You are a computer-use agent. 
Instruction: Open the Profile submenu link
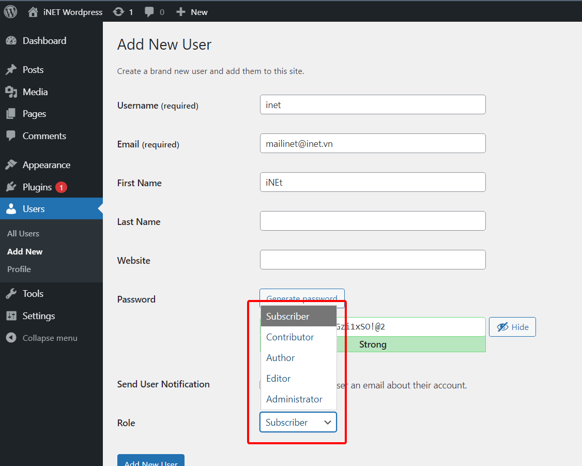(19, 269)
